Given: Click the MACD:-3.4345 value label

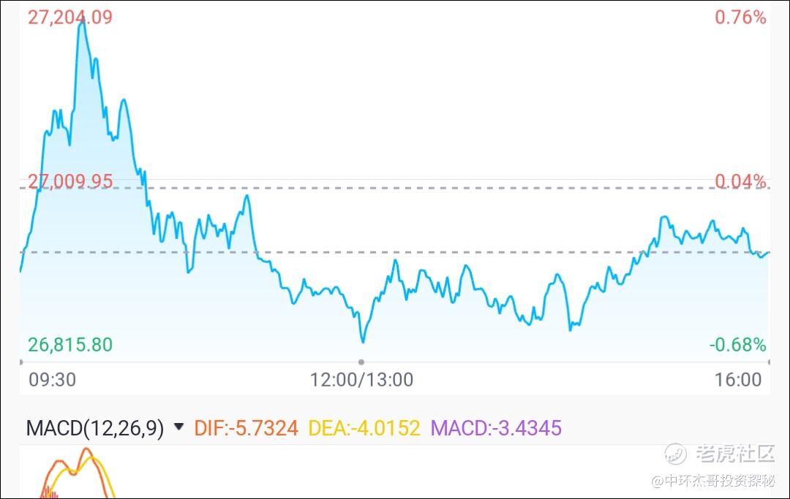Looking at the screenshot, I should (x=496, y=428).
